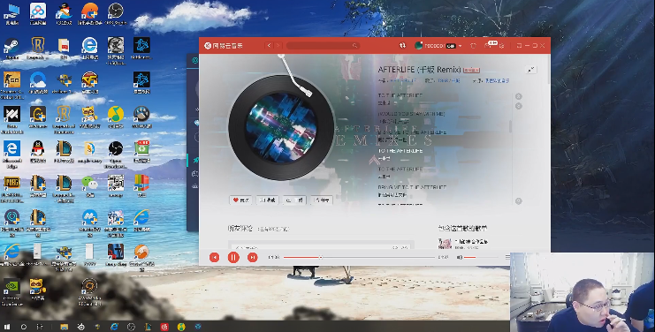Image resolution: width=655 pixels, height=332 pixels.
Task: Click the sync arrows icon in the header
Action: click(403, 45)
